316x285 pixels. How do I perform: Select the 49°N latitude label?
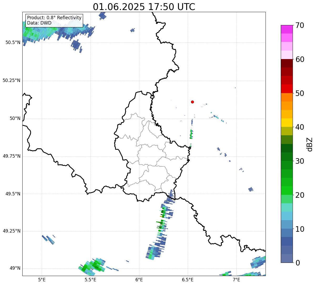(15, 268)
